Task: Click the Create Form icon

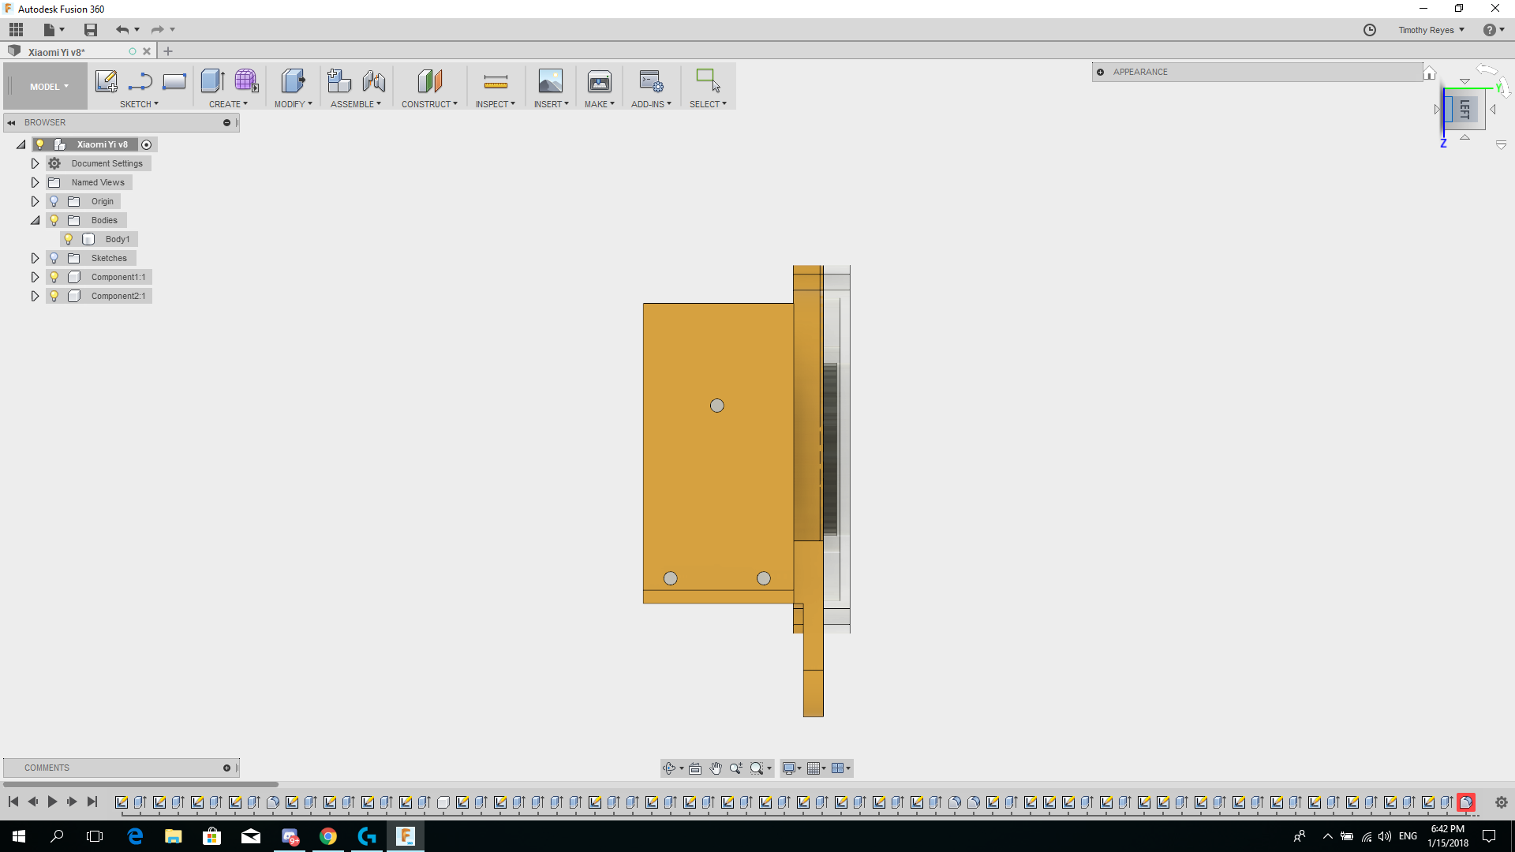Action: point(246,81)
